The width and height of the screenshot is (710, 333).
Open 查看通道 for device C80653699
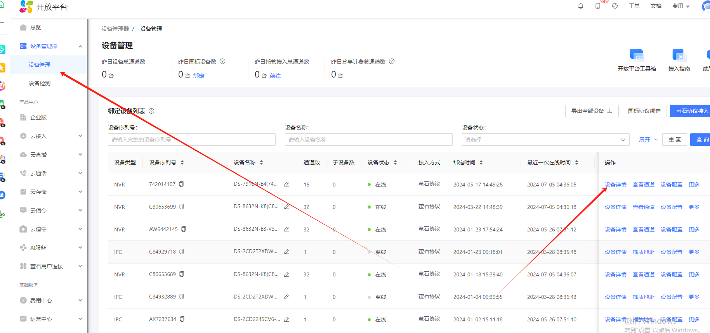(x=643, y=207)
